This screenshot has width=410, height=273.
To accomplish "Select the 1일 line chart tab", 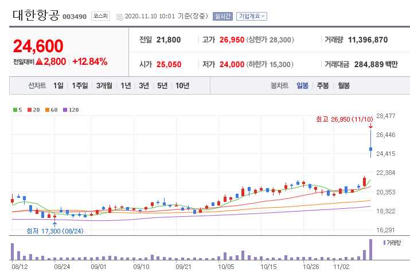I will tap(58, 85).
